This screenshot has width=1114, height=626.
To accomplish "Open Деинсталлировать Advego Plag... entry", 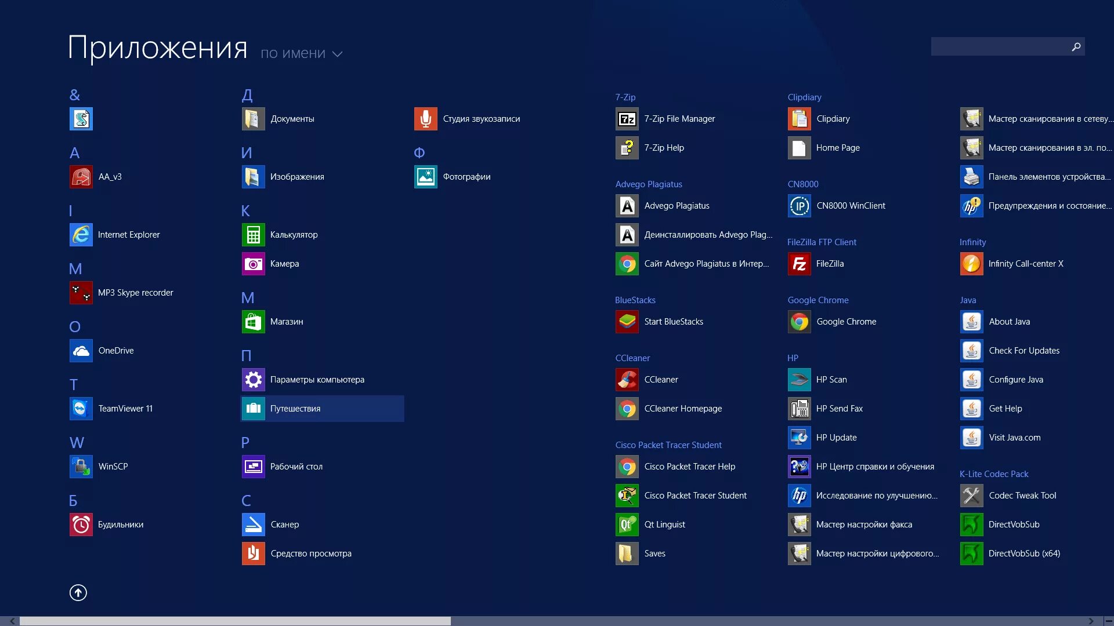I will tap(694, 235).
